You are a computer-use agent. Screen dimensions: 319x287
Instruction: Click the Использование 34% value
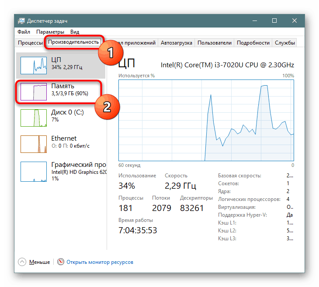[x=127, y=186]
